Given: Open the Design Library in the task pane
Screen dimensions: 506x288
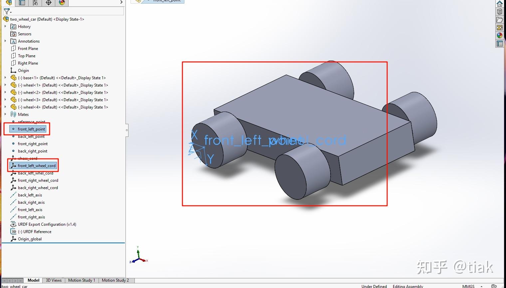Looking at the screenshot, I should pos(500,11).
